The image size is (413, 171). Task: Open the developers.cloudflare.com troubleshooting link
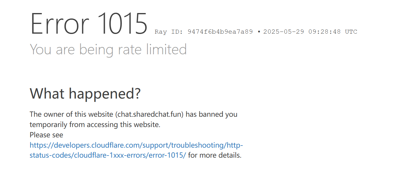click(136, 145)
